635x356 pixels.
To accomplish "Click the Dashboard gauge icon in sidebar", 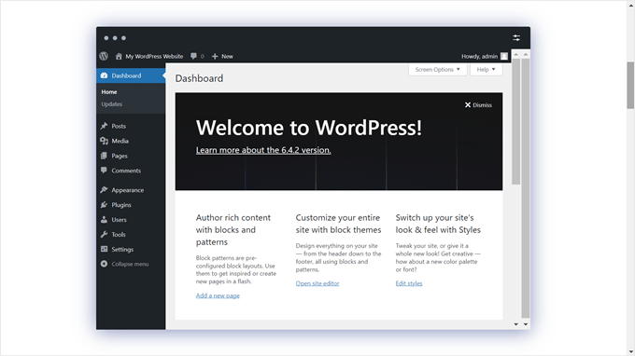I will tap(104, 75).
